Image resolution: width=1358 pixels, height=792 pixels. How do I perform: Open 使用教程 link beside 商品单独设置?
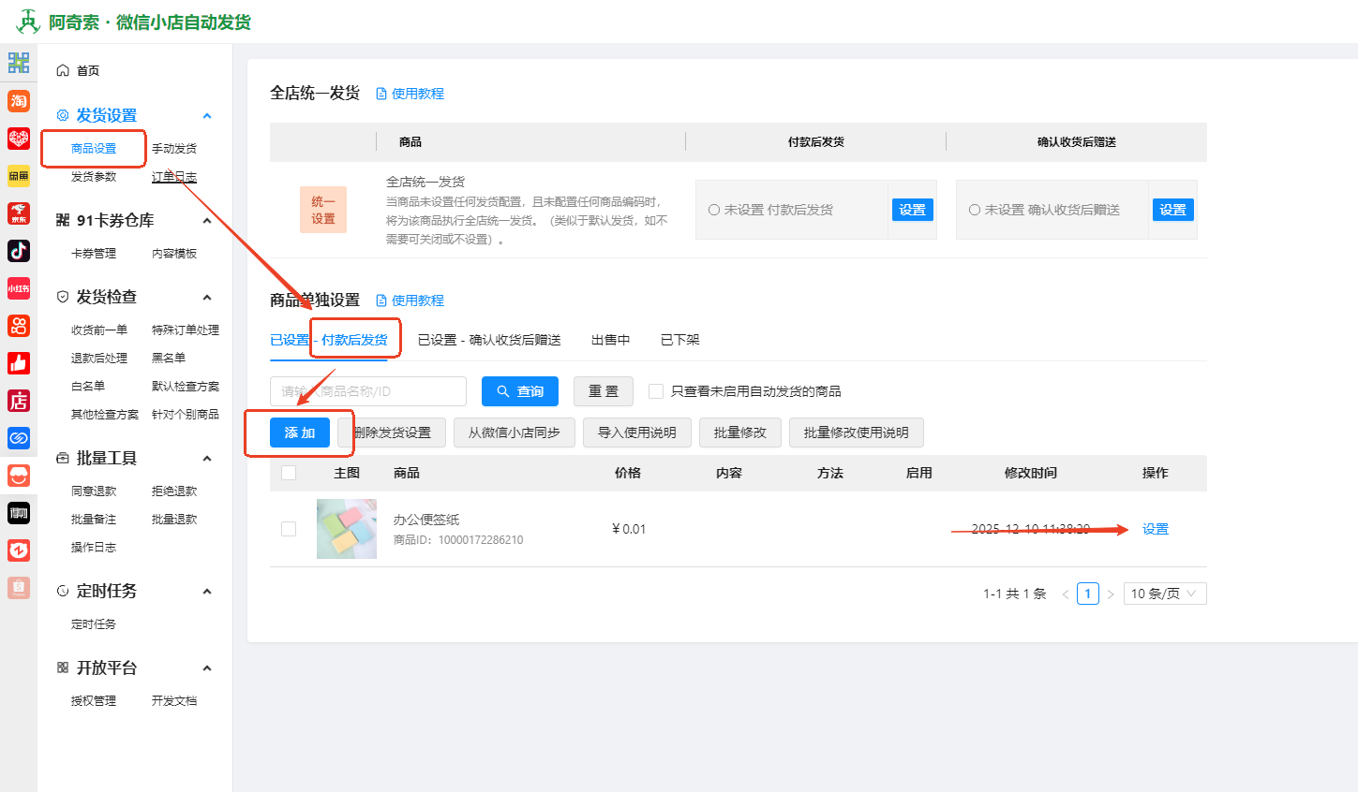click(410, 301)
